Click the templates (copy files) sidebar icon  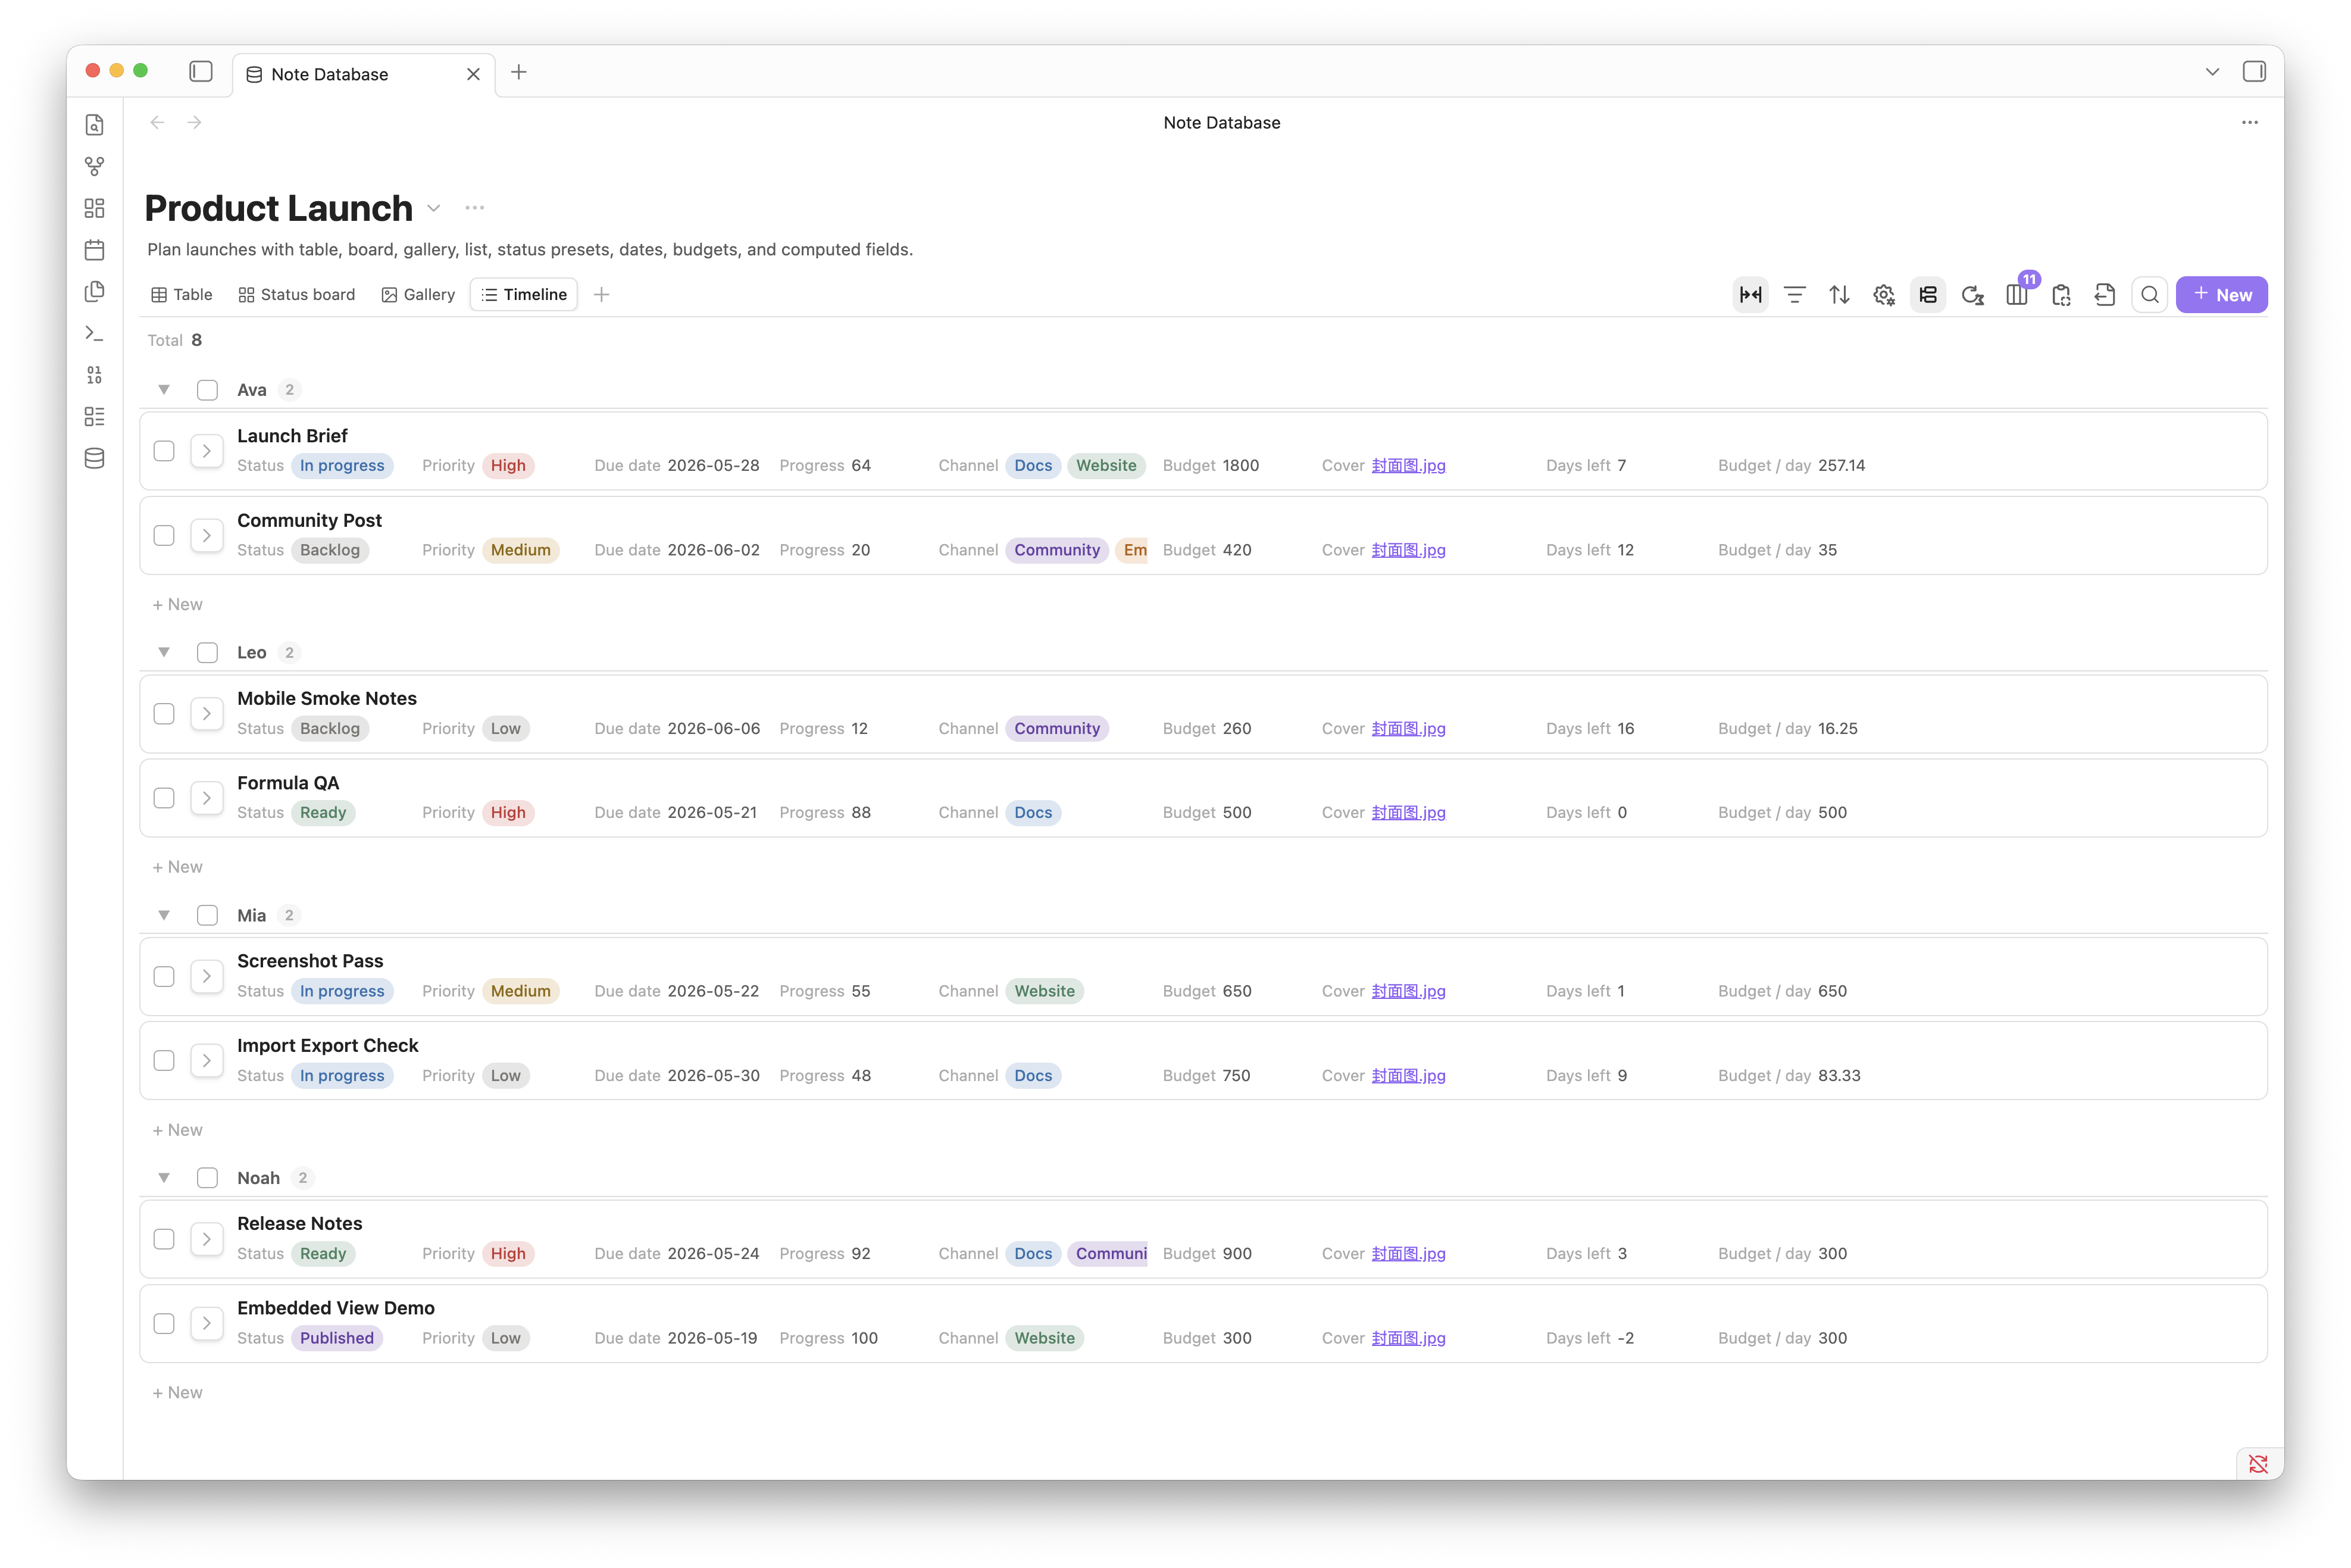94,291
